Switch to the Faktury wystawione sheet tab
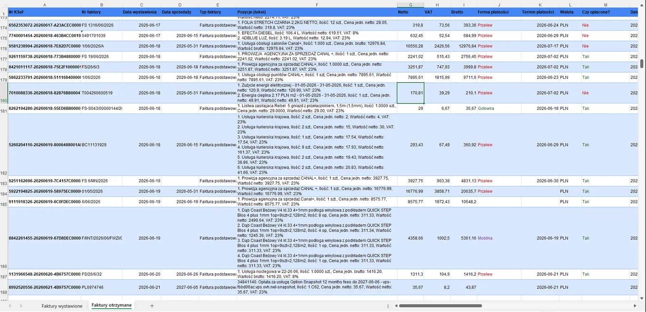646x312 pixels. (x=62, y=306)
